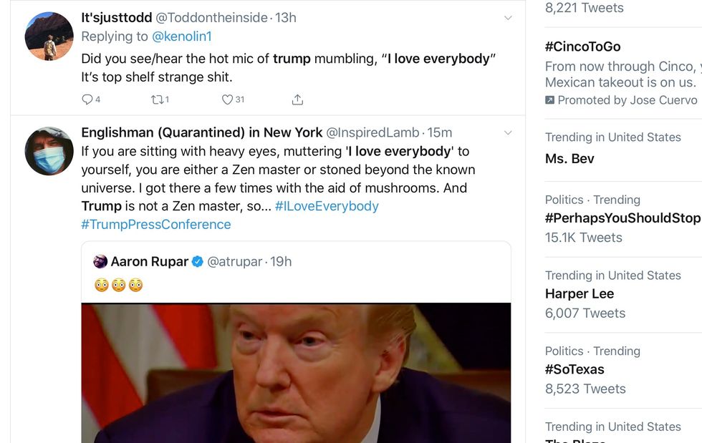
Task: Open the #SoTexas trending hashtag
Action: coord(574,369)
